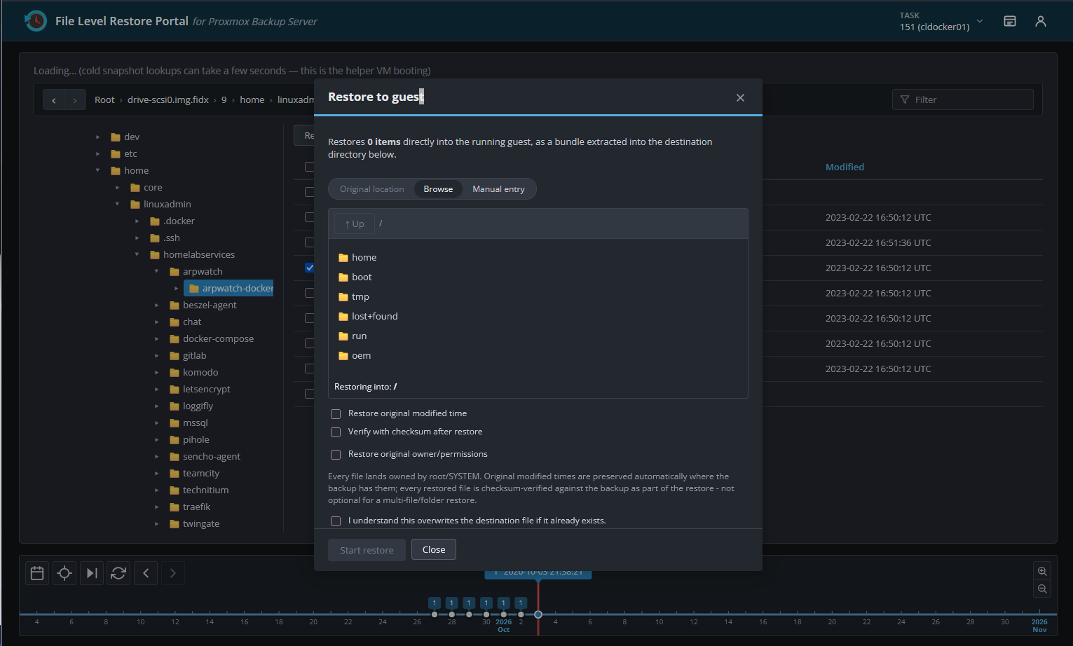The image size is (1073, 646).
Task: Jump to latest snapshot with skip-to-end icon
Action: (x=92, y=573)
